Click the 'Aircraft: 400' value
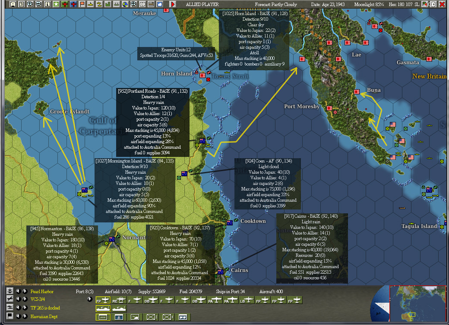The height and width of the screenshot is (325, 449). click(271, 291)
